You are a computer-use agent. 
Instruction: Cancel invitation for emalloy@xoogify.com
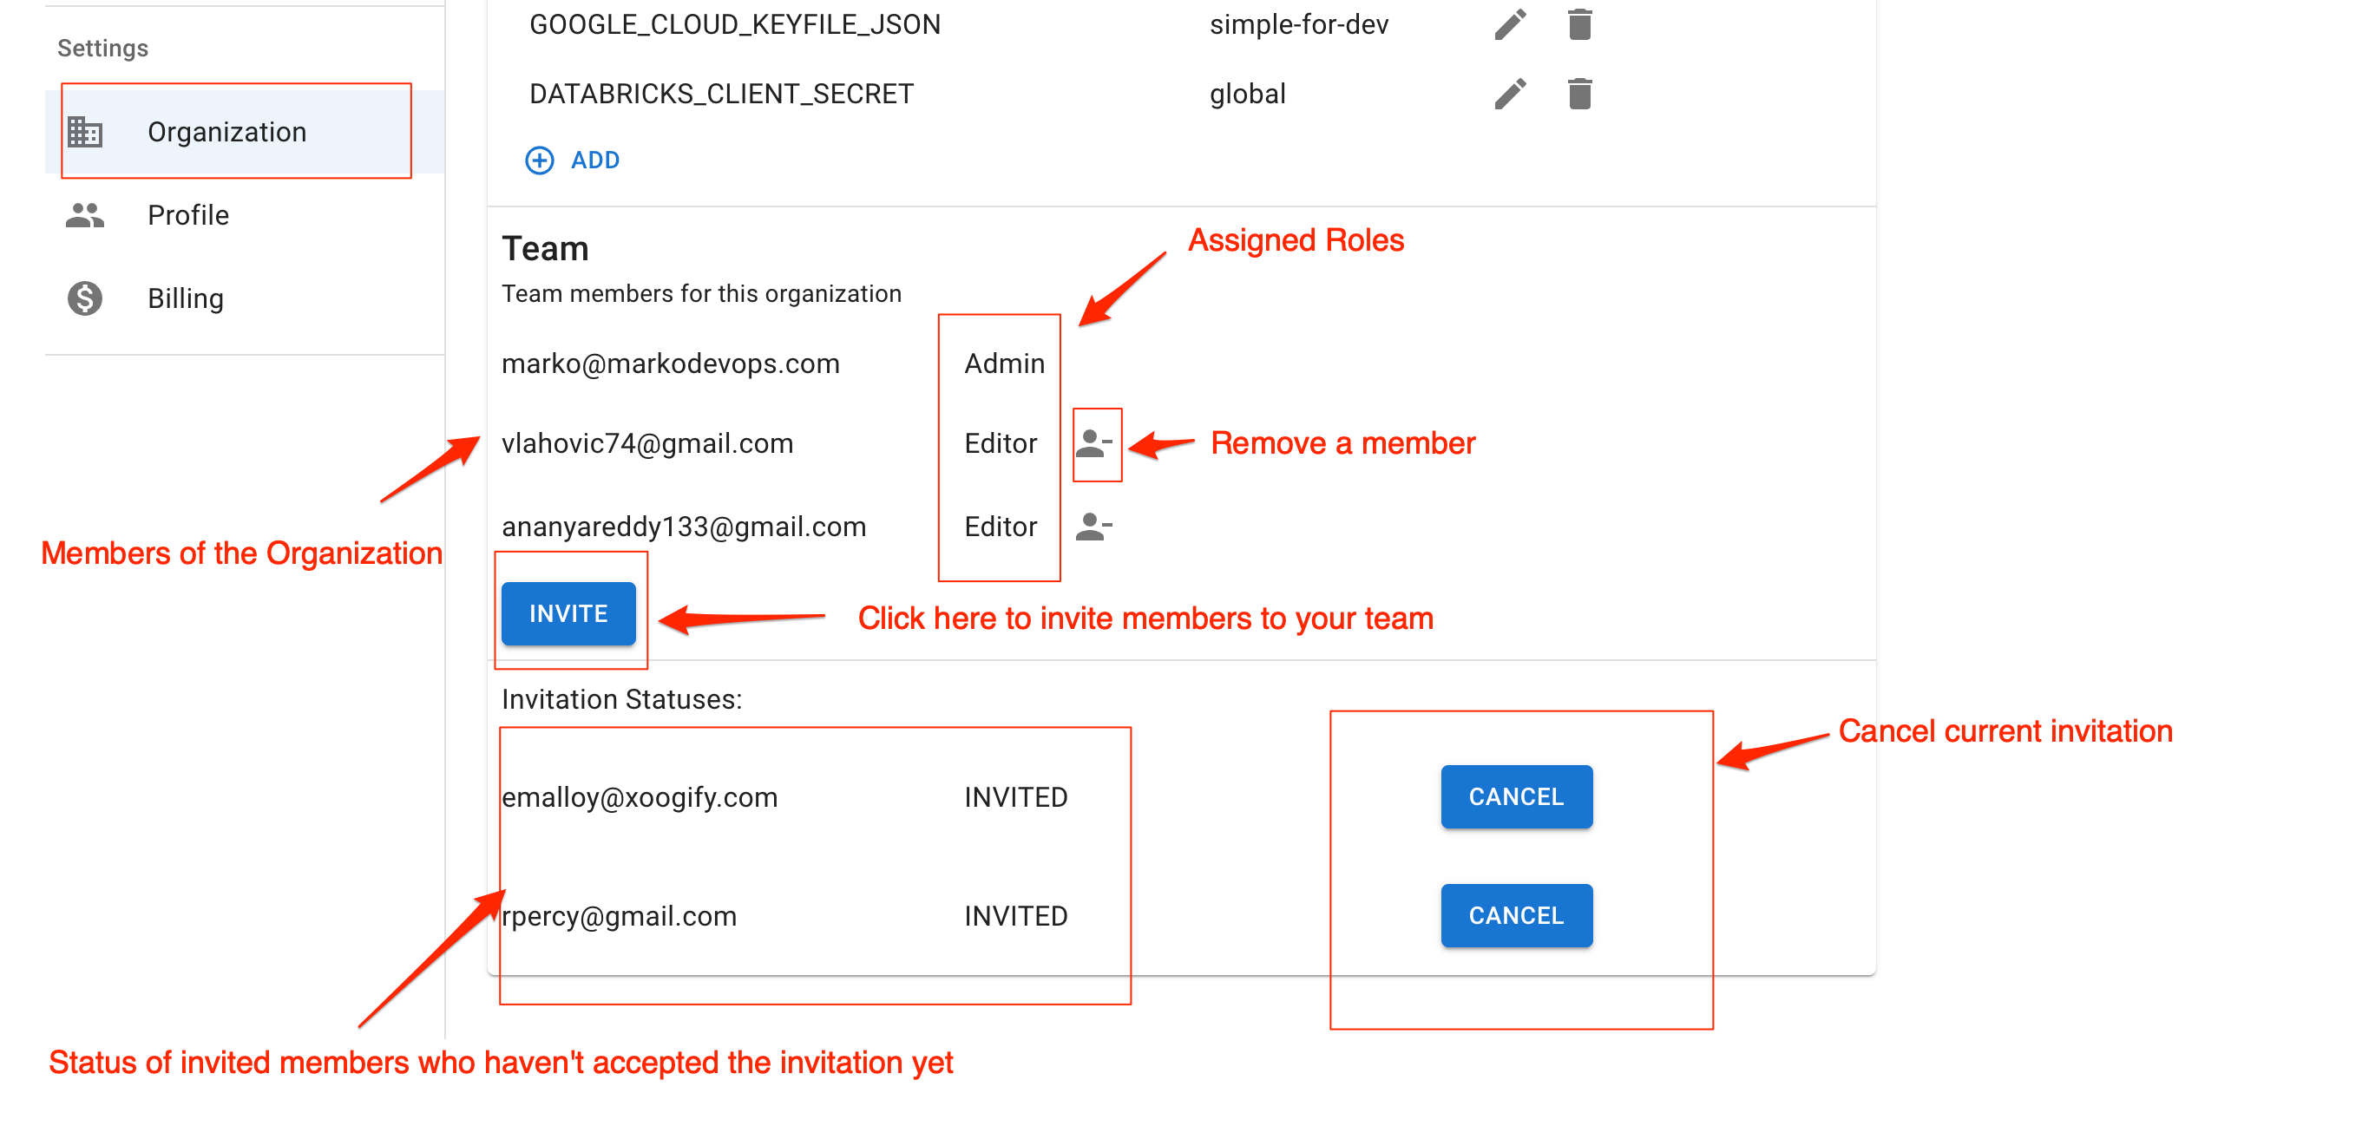[1516, 797]
